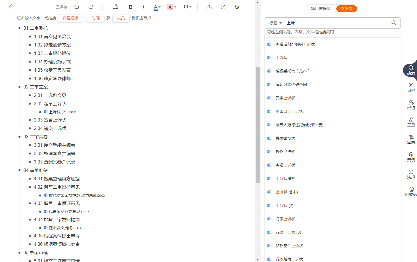Viewport: 417px width, 262px height.
Task: Select document 上诉状模板
Action: tap(285, 179)
